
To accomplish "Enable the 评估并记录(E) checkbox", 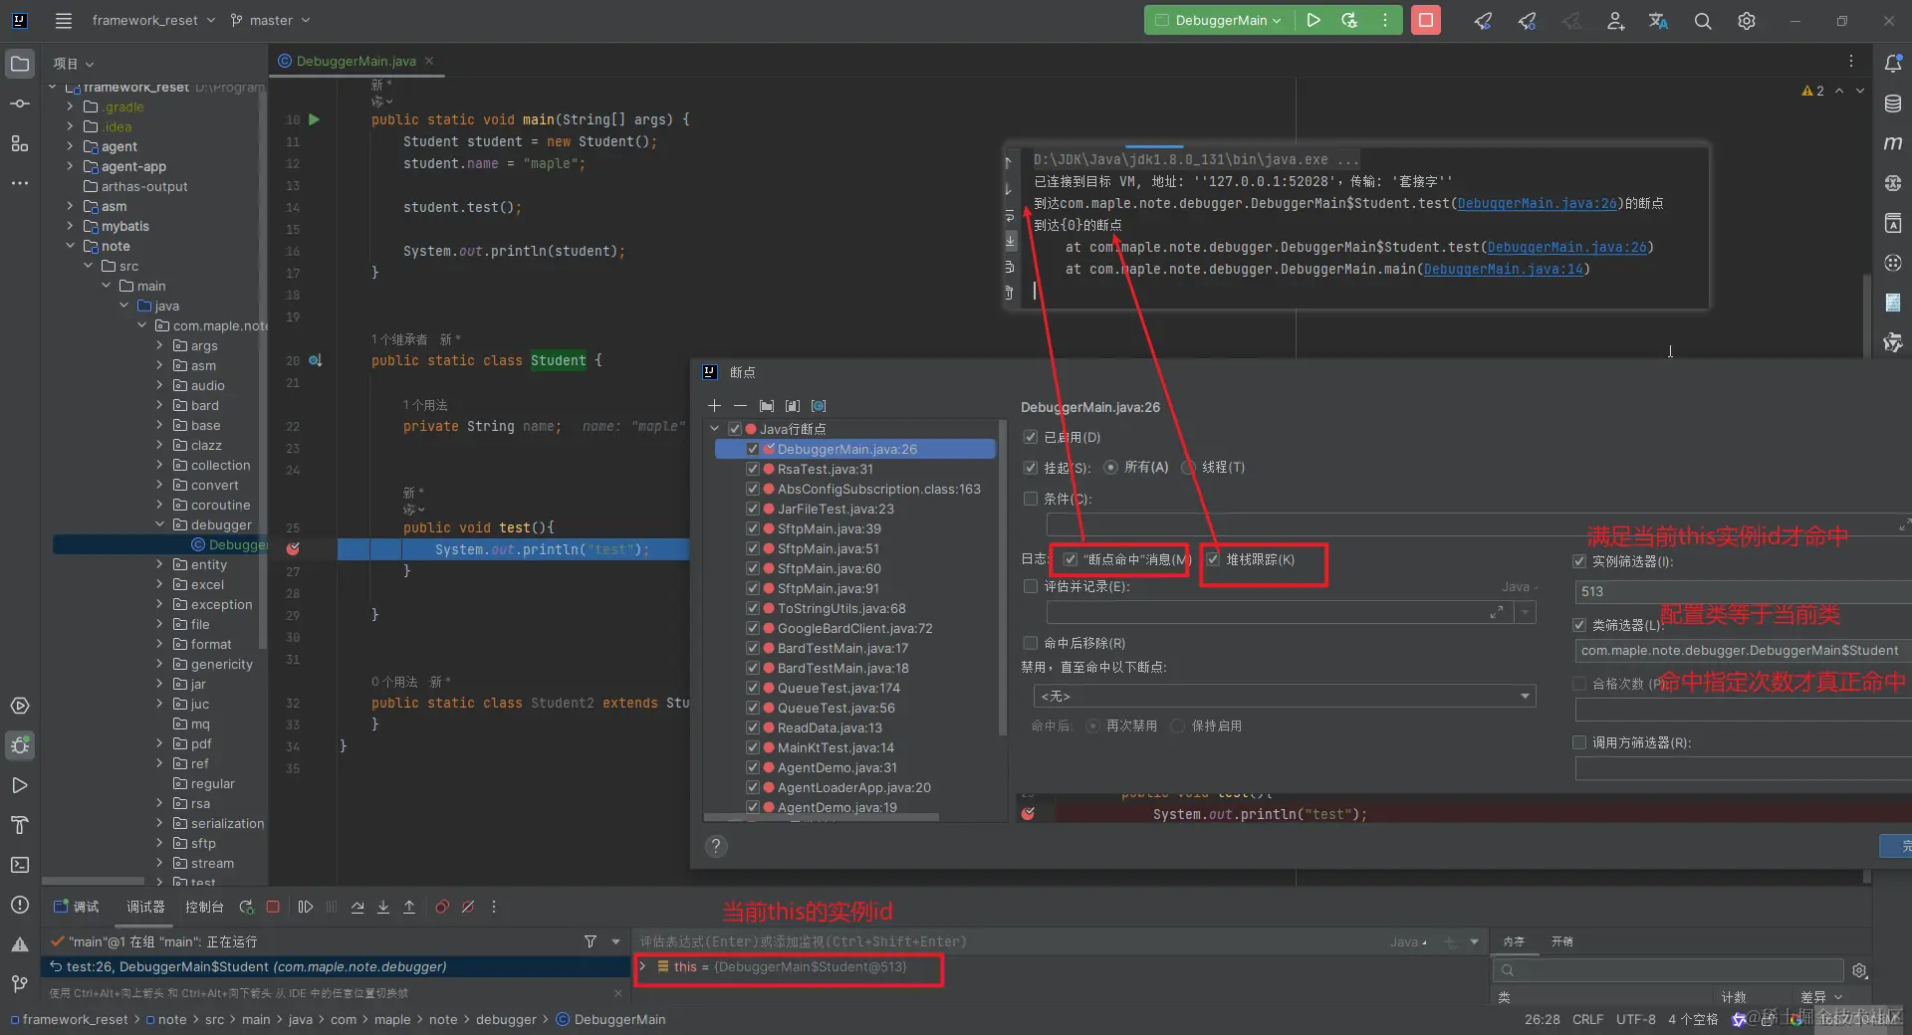I will pyautogui.click(x=1031, y=586).
